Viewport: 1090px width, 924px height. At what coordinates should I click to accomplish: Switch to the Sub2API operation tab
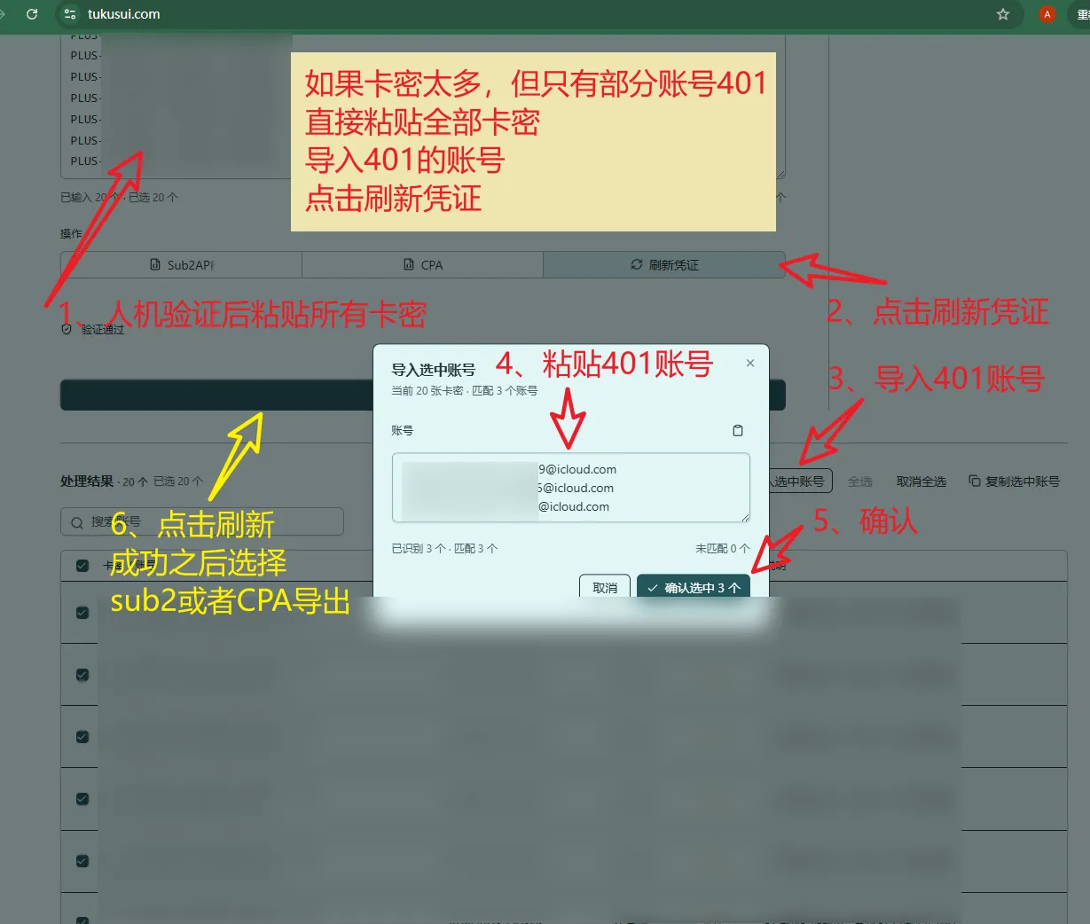click(x=182, y=265)
